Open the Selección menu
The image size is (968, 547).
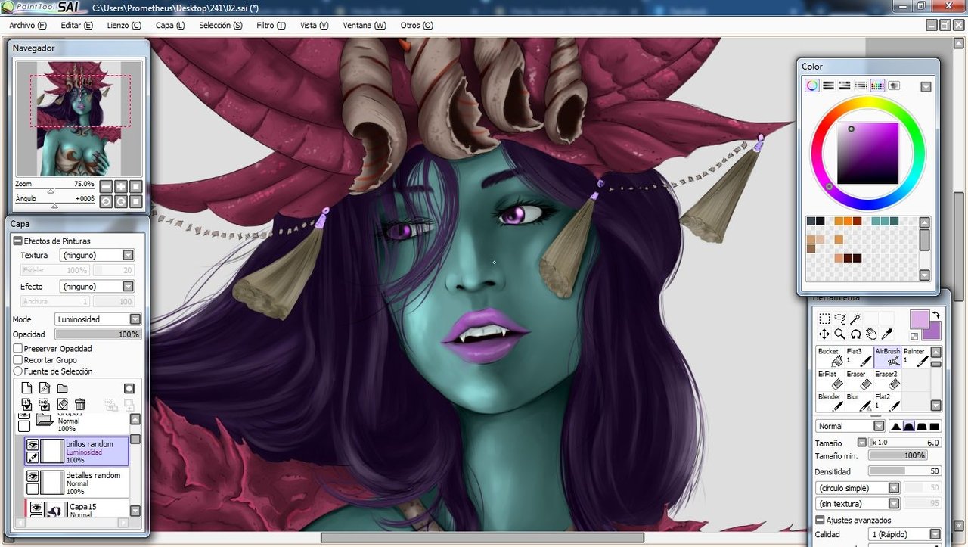click(221, 25)
